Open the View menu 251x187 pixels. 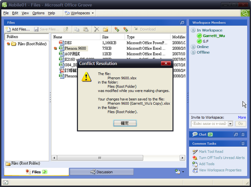(x=25, y=13)
